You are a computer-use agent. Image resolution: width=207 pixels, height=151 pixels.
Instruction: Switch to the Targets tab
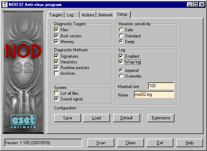pos(56,15)
